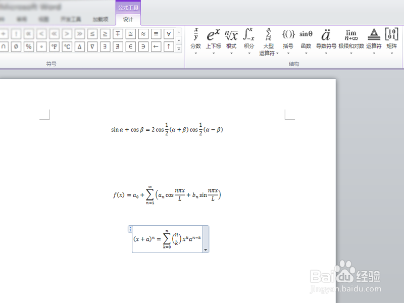Expand the symbols gallery with the more arrow

(178, 49)
